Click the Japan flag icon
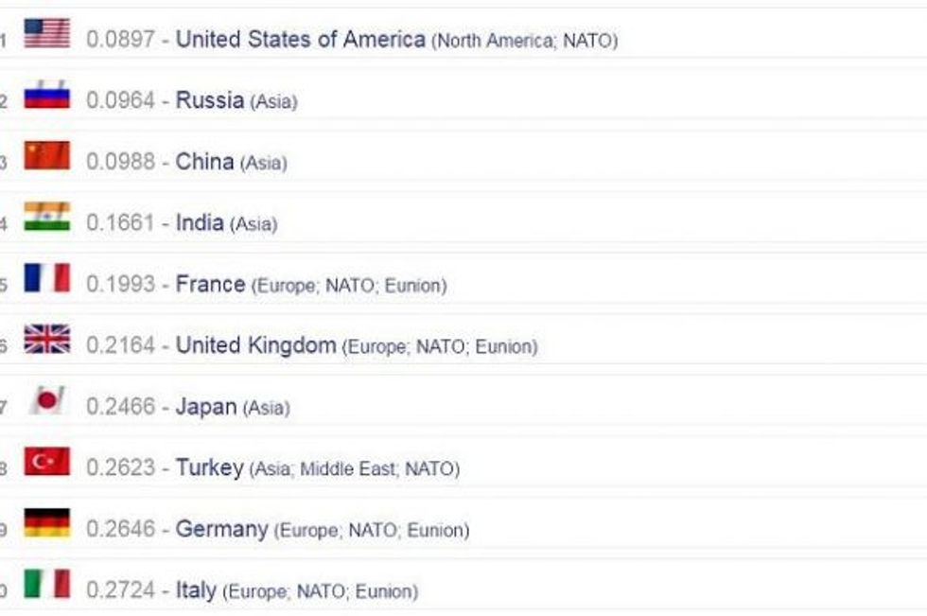 (46, 400)
